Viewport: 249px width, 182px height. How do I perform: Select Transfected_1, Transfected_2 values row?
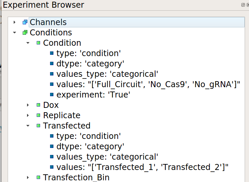pos(142,167)
